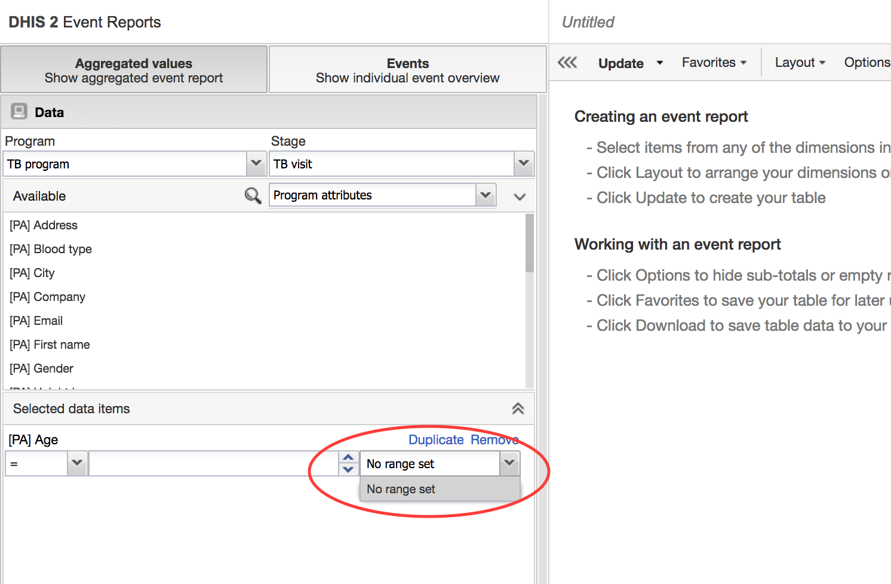Collapse the left panel with the triple-arrow icon

coord(567,63)
